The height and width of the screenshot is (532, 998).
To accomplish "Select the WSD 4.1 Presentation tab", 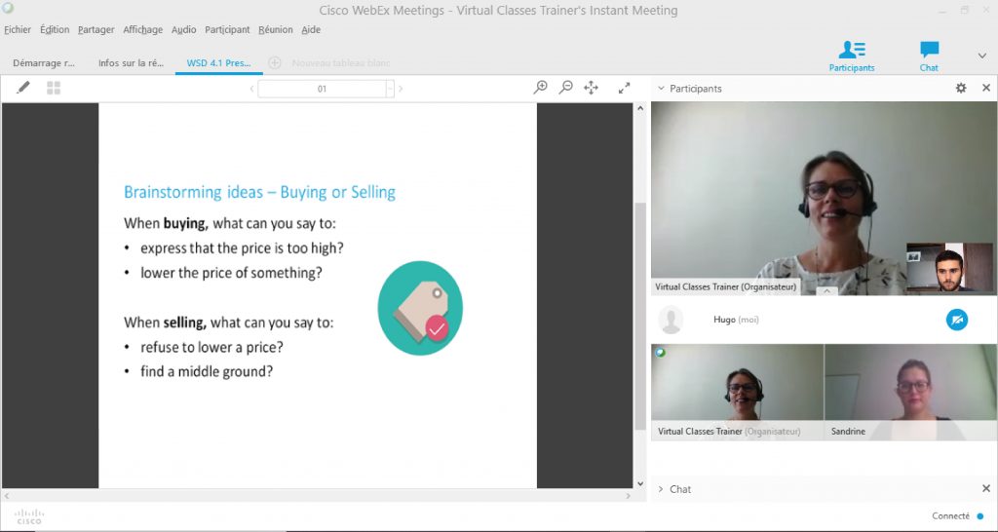I will click(218, 63).
